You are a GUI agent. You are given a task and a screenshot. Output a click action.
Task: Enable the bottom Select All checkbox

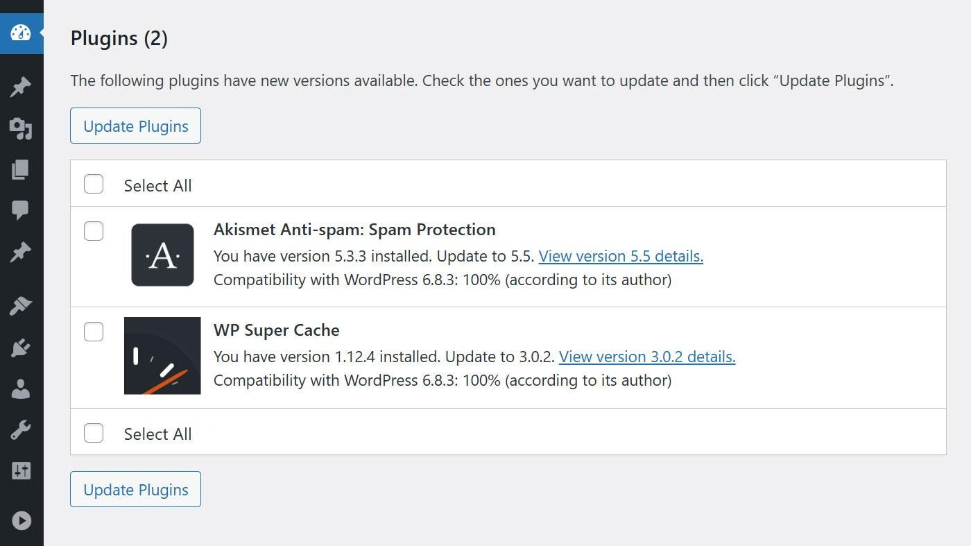point(94,432)
